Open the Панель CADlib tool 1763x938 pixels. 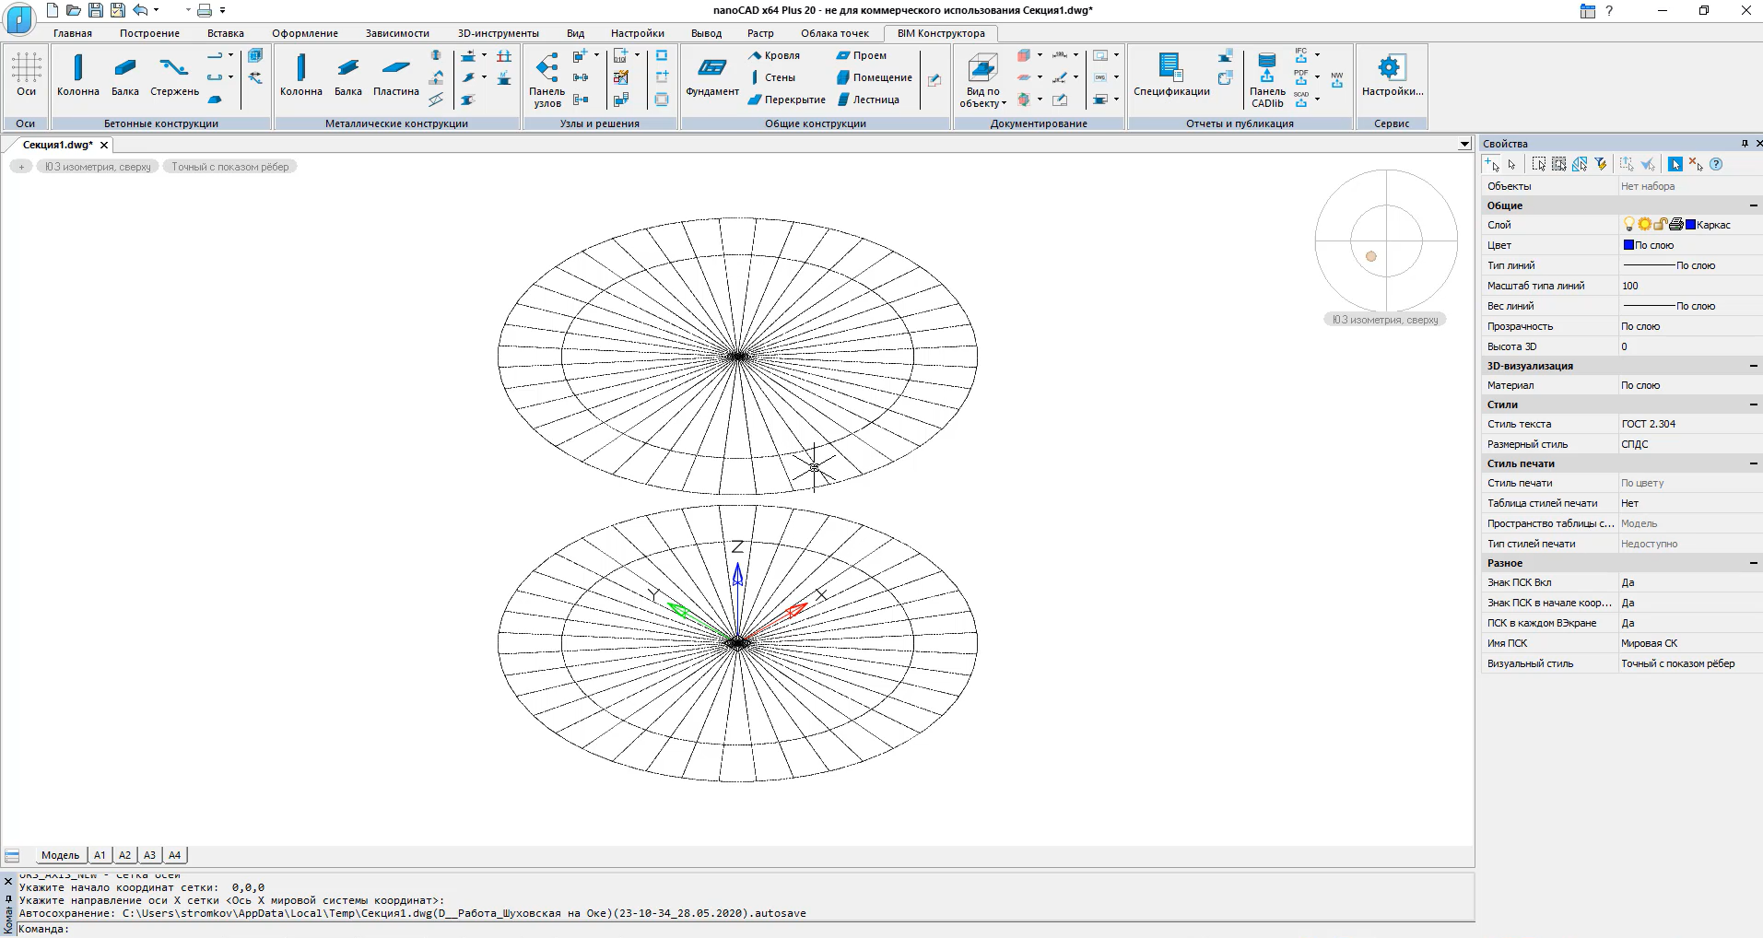[1267, 78]
